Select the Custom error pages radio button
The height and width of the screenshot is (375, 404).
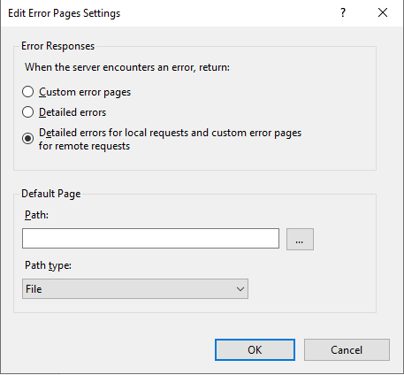(x=27, y=92)
